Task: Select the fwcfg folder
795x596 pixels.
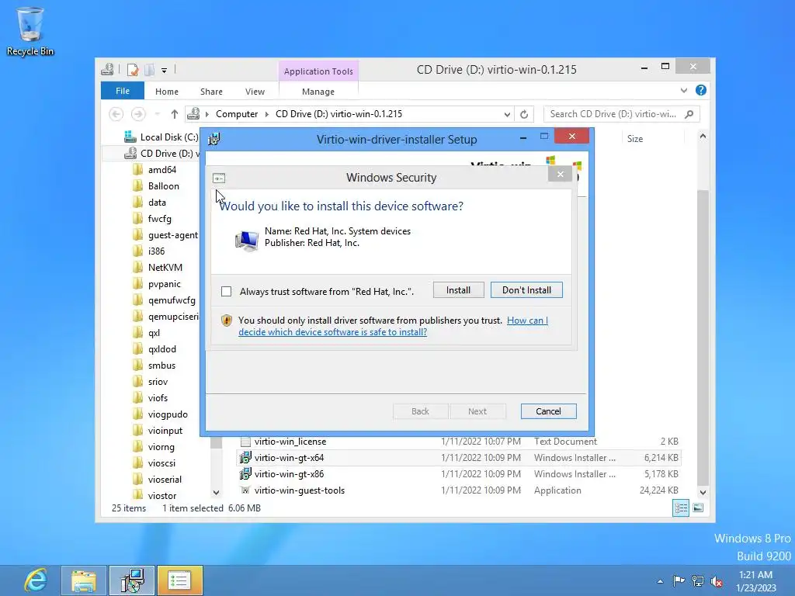Action: (159, 218)
